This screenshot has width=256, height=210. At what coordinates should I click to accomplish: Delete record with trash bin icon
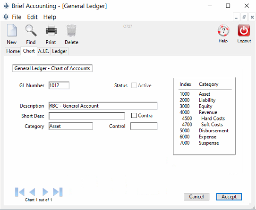click(71, 30)
